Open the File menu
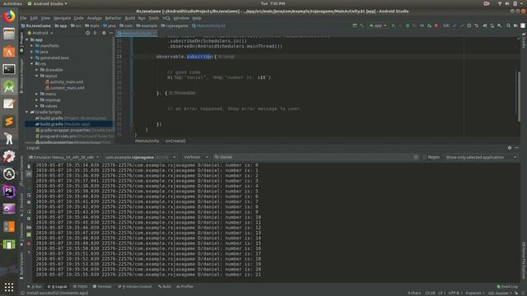527x296 pixels. pyautogui.click(x=23, y=18)
